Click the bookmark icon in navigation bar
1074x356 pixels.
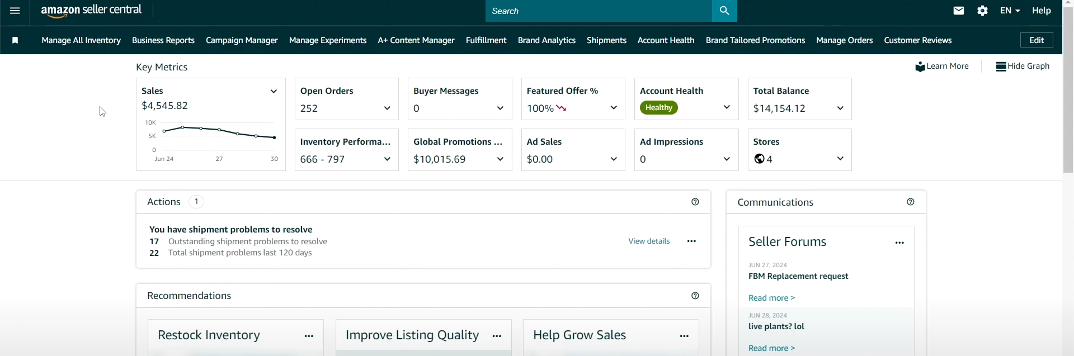click(15, 40)
